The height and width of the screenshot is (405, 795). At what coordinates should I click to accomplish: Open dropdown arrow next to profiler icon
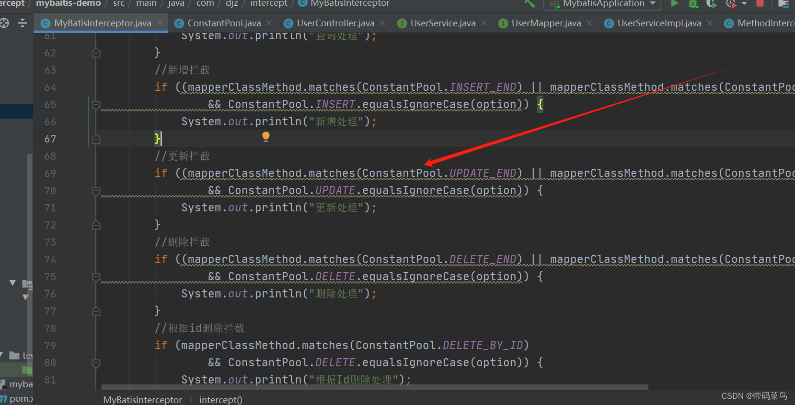click(x=744, y=4)
